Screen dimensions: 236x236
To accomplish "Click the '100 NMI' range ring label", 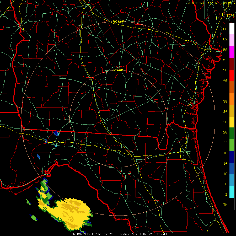I will click(118, 22).
